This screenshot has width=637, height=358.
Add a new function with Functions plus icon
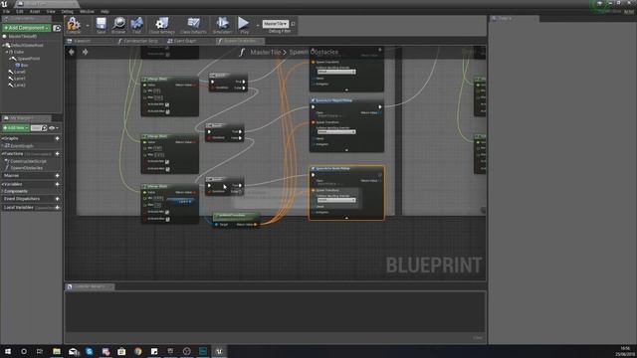coord(58,154)
